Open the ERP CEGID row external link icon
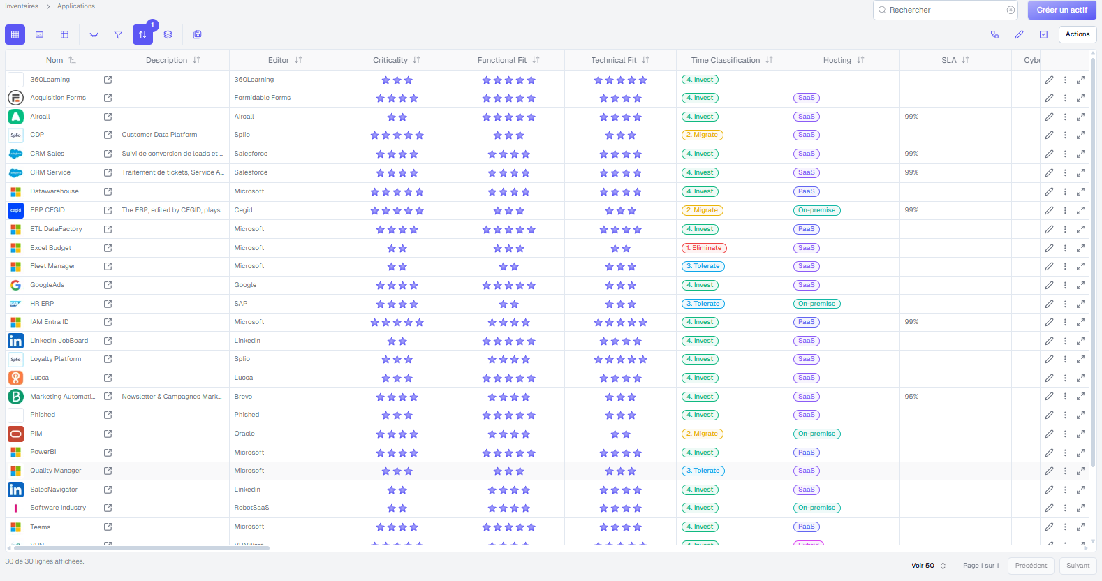Screen dimensions: 1102x581 (108, 210)
